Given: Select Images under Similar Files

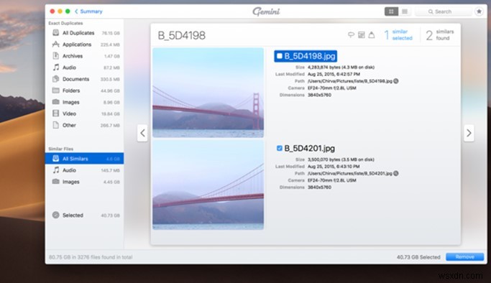Looking at the screenshot, I should 85,182.
